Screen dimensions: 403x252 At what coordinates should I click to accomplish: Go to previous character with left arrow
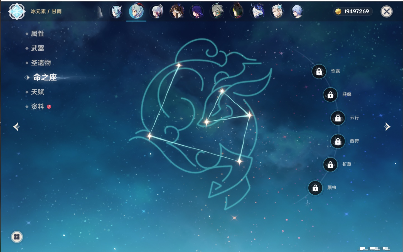(x=16, y=127)
